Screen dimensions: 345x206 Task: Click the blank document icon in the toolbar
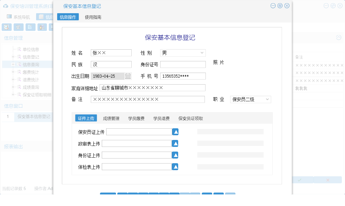click(30, 27)
